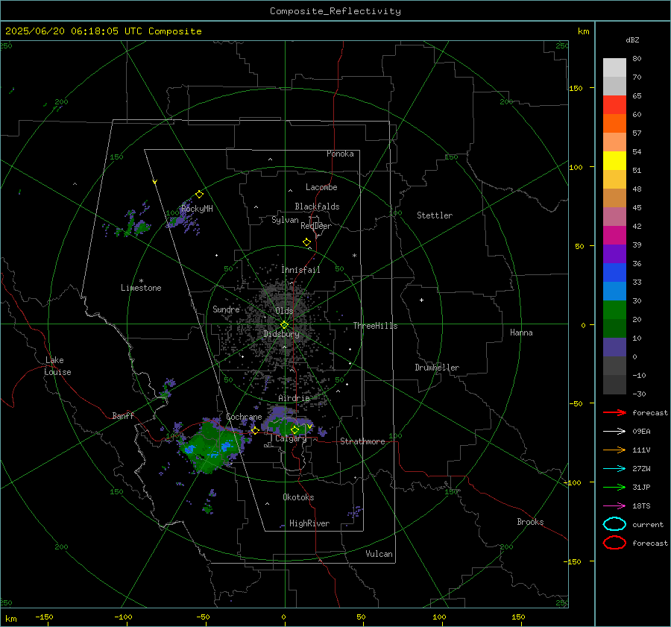Click the red forecast ellipse legend icon
Image resolution: width=671 pixels, height=627 pixels.
coord(614,543)
